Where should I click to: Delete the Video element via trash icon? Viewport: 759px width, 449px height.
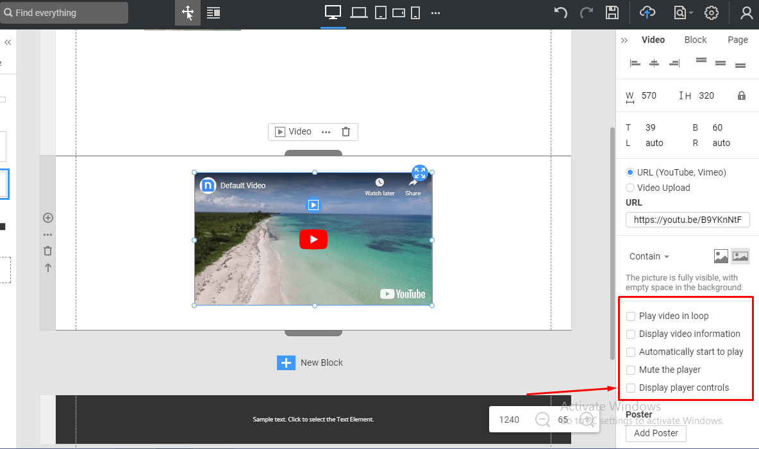tap(346, 131)
